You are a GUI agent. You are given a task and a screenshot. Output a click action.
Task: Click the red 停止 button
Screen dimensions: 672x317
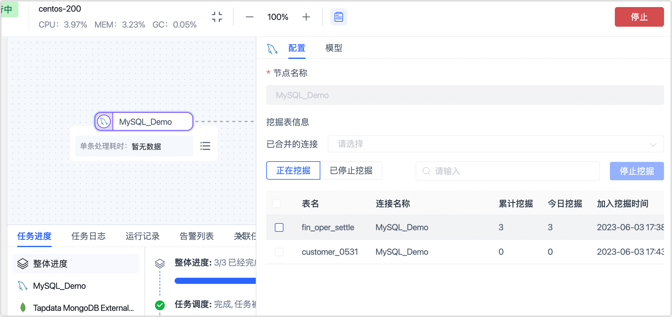pos(639,17)
